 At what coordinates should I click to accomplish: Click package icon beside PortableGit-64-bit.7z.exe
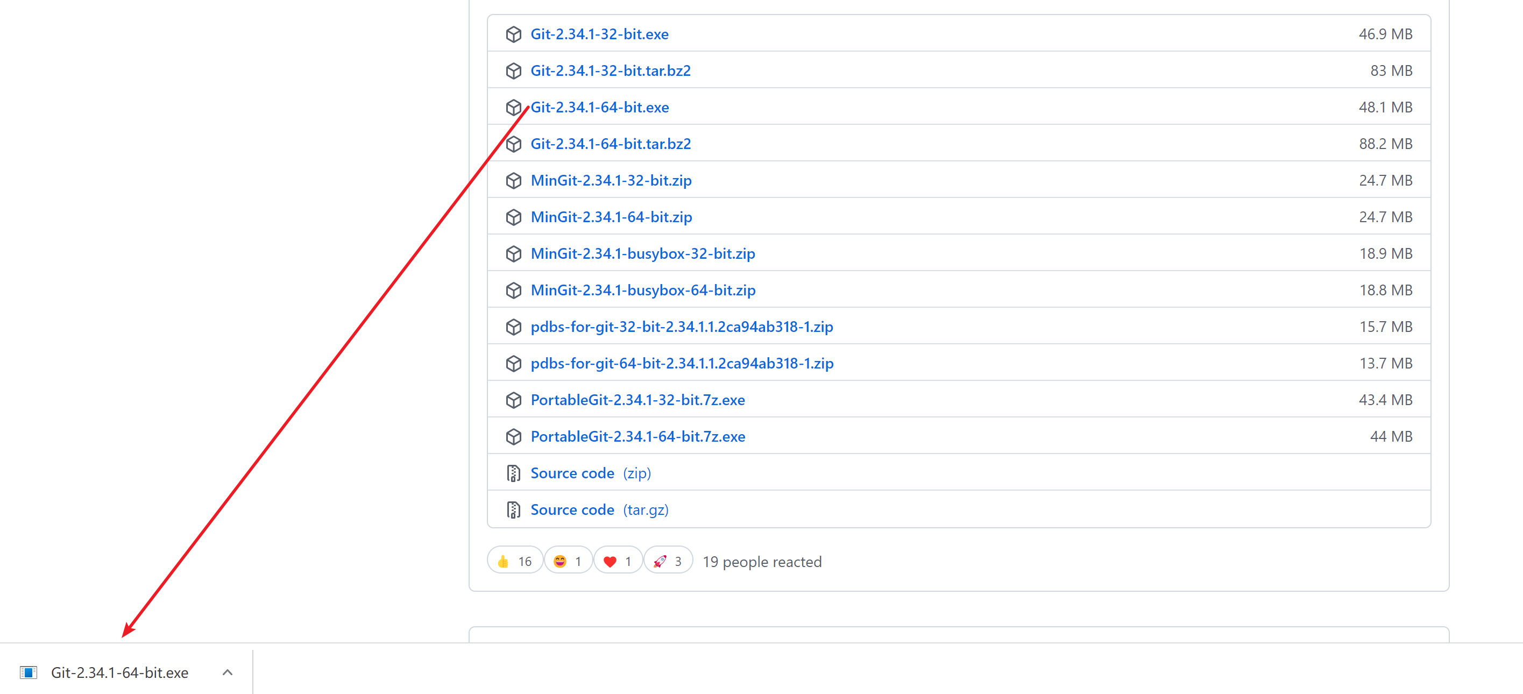(x=513, y=437)
